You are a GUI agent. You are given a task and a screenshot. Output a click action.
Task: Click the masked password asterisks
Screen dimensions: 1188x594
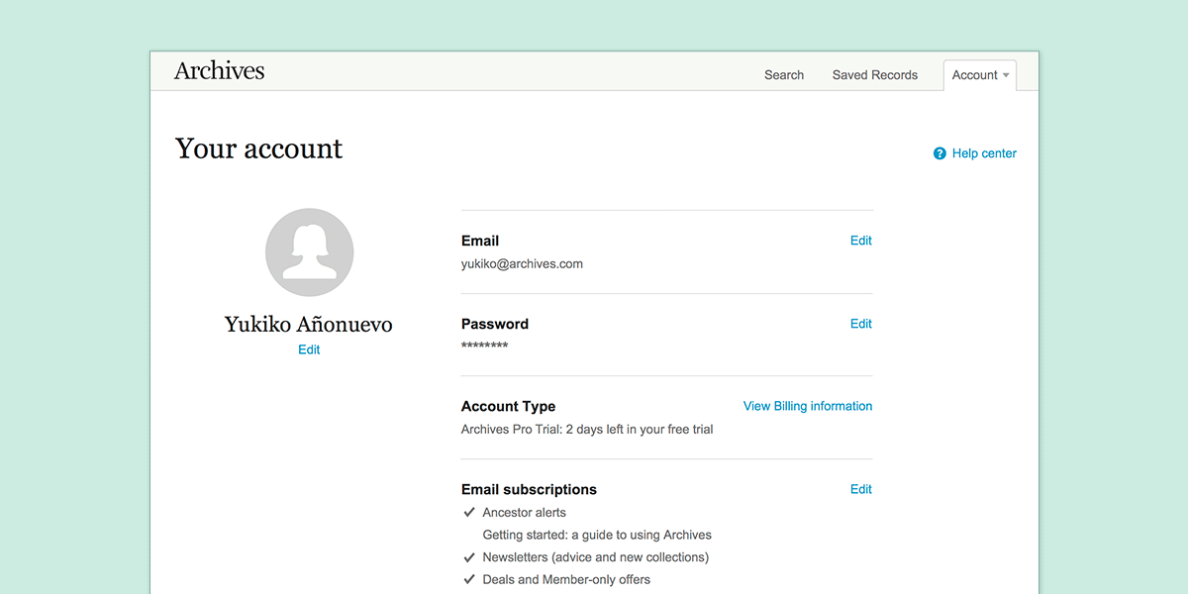[x=485, y=346]
